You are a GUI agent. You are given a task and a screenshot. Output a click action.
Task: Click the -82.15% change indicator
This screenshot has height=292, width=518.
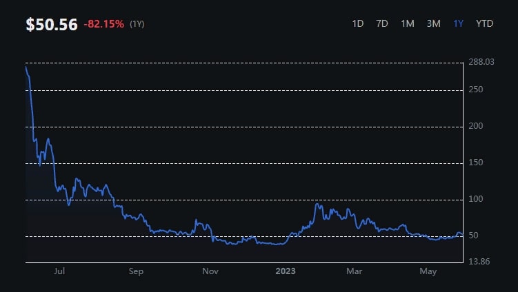pos(103,24)
